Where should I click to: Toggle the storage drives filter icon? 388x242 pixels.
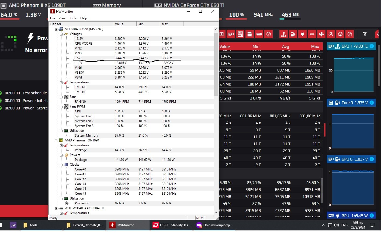tap(250, 34)
